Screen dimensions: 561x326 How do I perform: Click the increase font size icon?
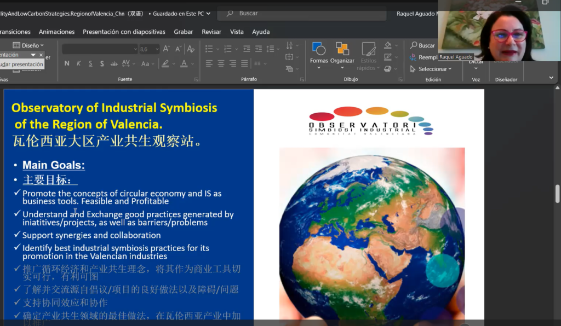click(x=166, y=49)
